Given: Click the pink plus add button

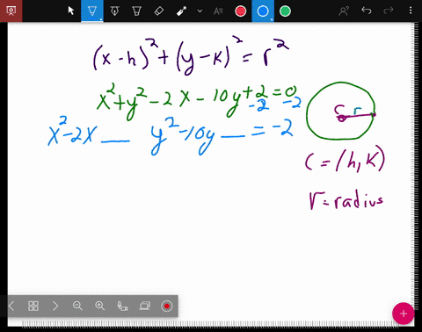Looking at the screenshot, I should [404, 314].
